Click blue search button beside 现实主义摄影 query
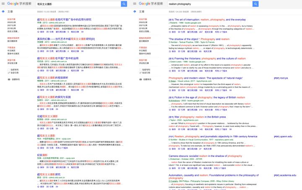 coord(124,4)
